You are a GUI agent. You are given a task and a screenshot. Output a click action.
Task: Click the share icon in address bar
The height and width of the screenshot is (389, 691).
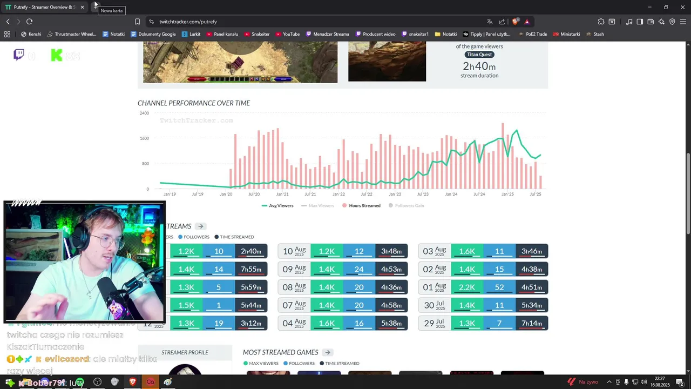(502, 22)
